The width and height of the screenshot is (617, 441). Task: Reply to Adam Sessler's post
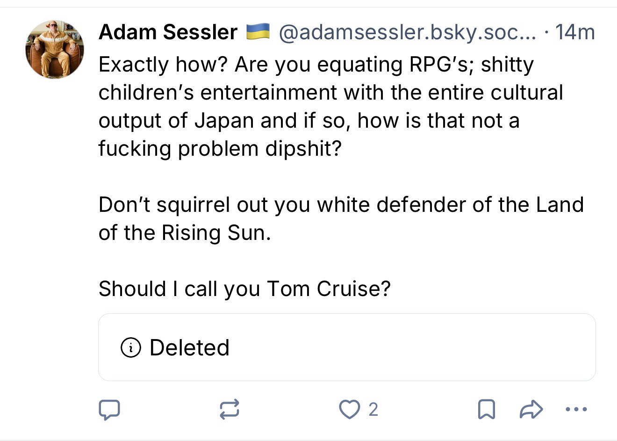pos(109,410)
